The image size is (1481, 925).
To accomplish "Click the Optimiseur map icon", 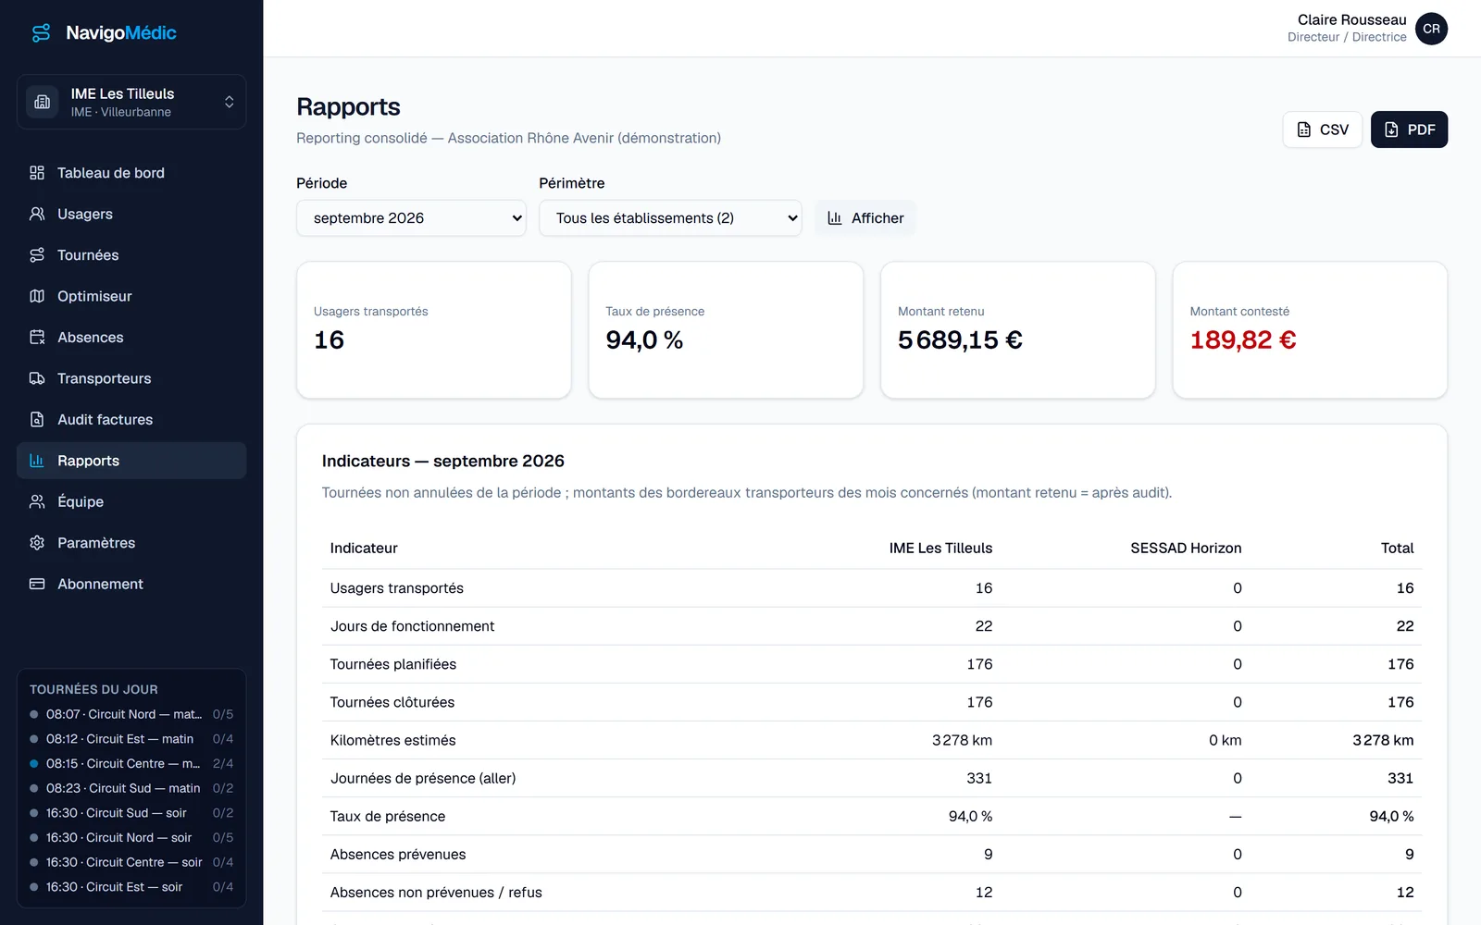I will coord(37,296).
